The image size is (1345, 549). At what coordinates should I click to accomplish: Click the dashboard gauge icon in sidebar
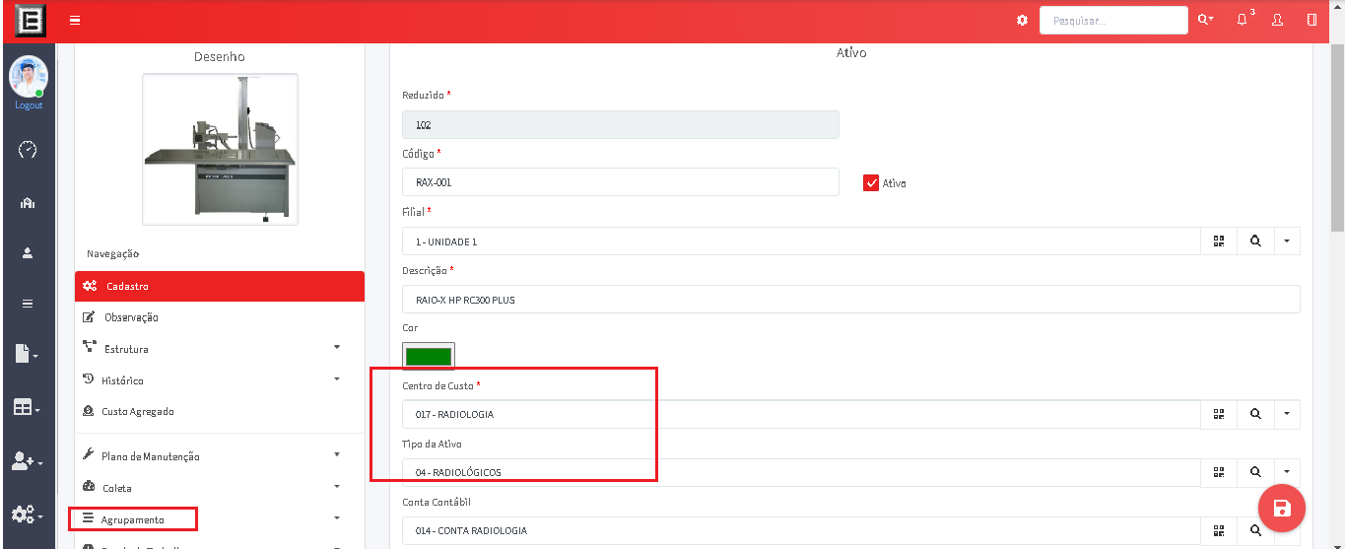click(x=28, y=150)
